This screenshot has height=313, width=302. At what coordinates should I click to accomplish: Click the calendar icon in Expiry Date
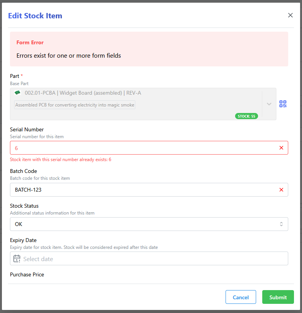pos(17,259)
